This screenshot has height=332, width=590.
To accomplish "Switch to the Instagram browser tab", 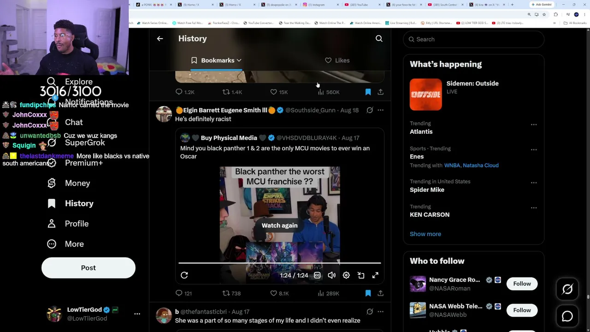I will [x=319, y=5].
